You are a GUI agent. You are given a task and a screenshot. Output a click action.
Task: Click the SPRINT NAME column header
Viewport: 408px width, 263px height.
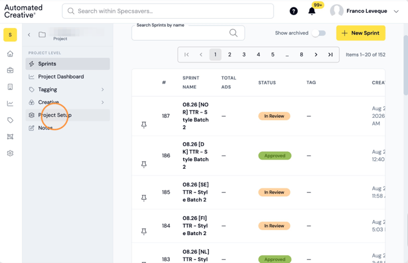(191, 83)
